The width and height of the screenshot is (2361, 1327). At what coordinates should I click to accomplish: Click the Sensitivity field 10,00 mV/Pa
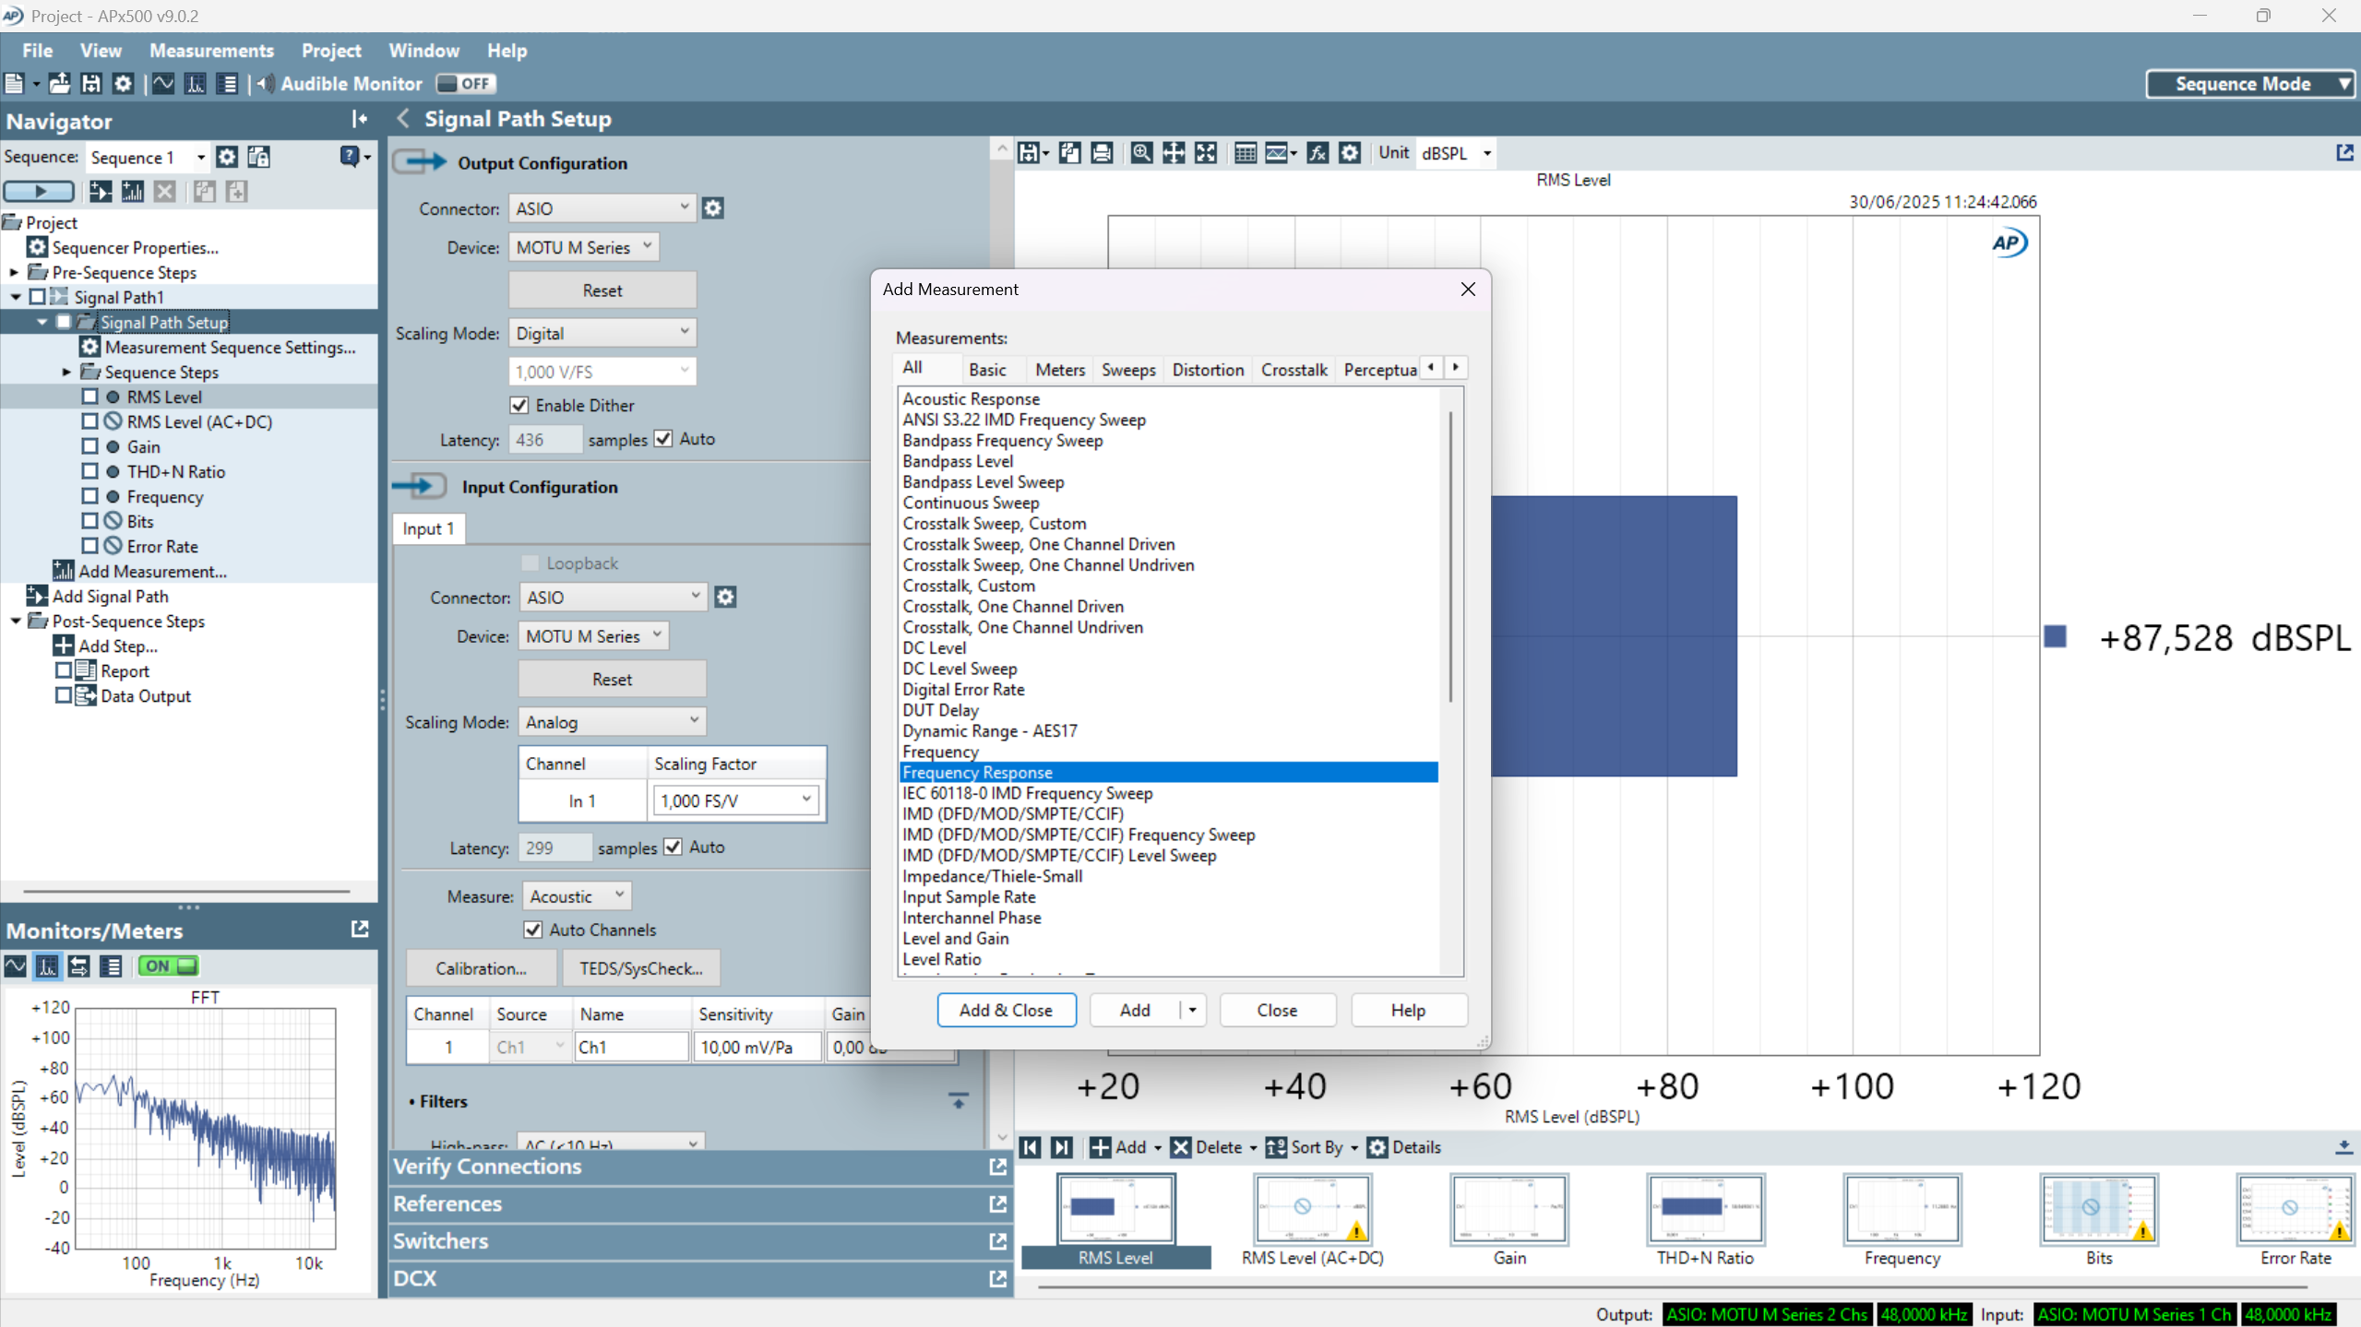tap(757, 1048)
